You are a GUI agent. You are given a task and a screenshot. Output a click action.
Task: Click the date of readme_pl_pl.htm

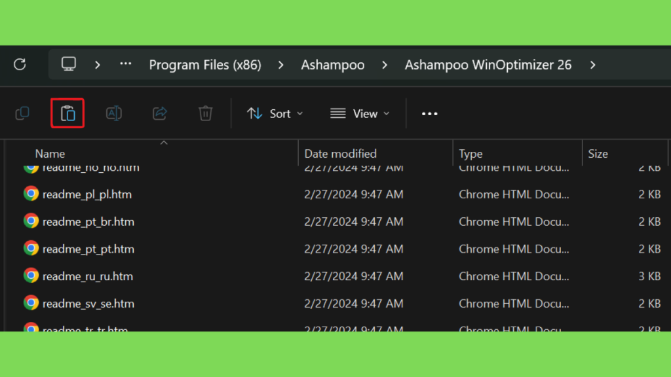point(353,194)
